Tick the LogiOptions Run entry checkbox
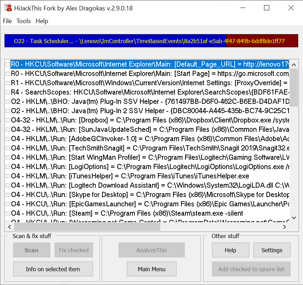Viewport: 303px width, 285px height. pos(8,167)
